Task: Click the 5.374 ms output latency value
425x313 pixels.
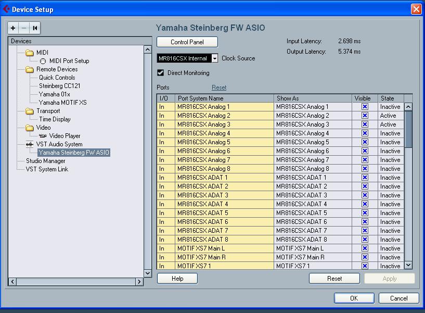Action: (x=349, y=52)
